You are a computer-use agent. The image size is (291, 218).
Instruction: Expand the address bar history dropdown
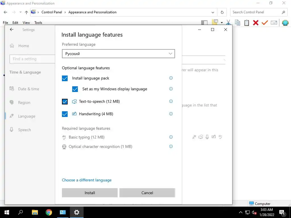213,12
